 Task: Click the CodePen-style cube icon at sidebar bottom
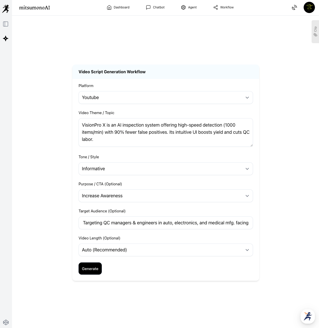click(x=6, y=322)
